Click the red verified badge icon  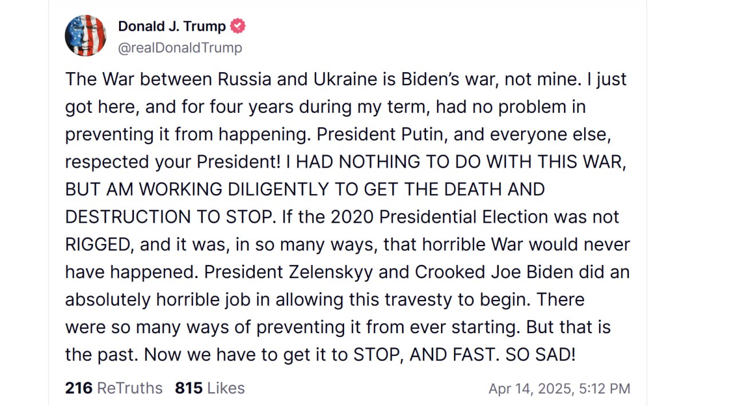[238, 26]
